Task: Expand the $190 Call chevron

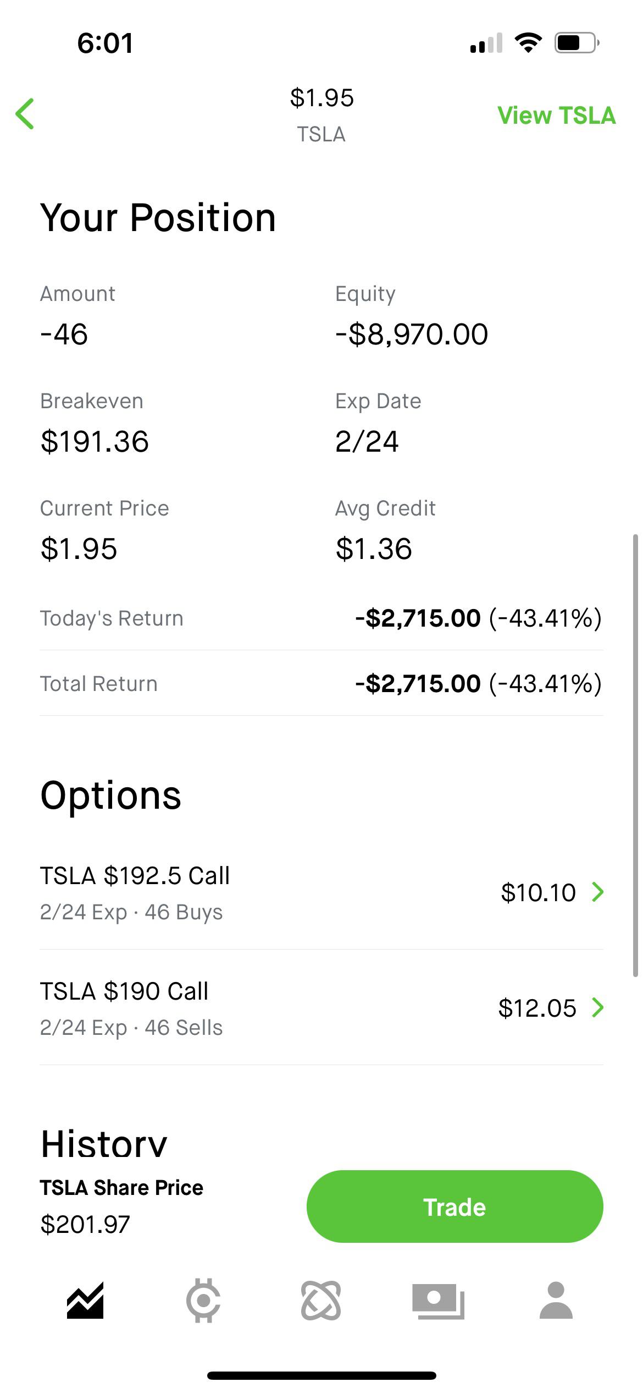Action: [x=598, y=1007]
